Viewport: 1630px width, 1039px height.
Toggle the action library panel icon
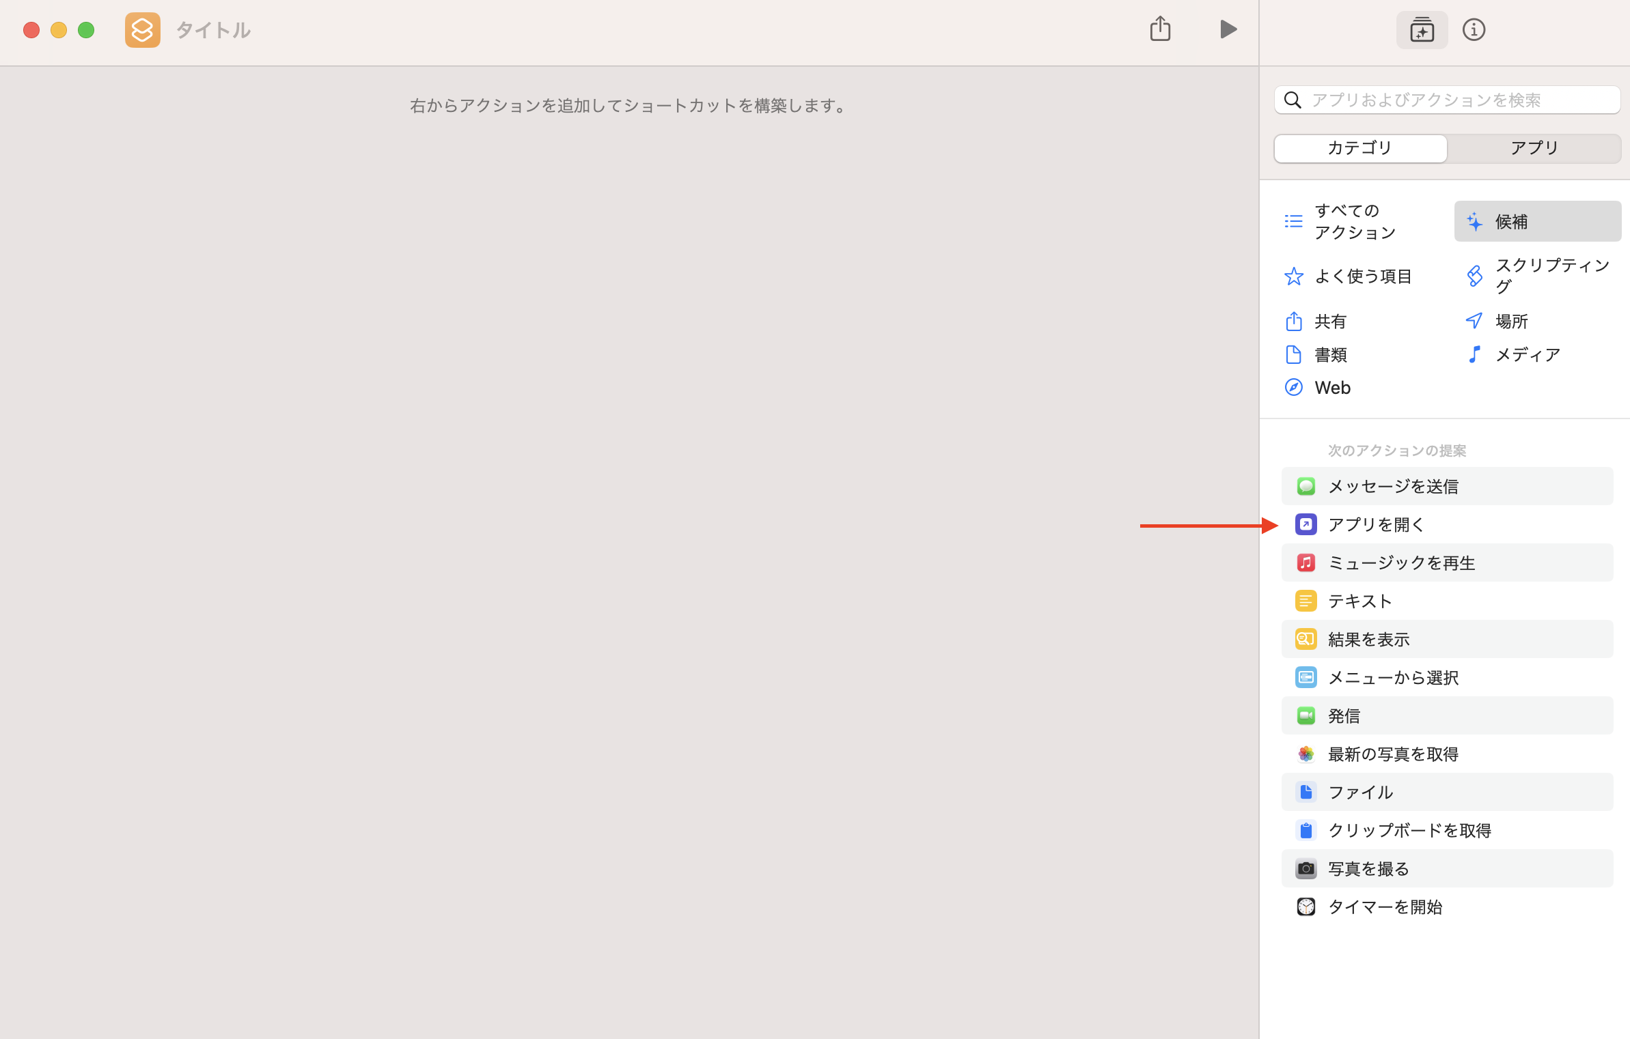coord(1422,30)
